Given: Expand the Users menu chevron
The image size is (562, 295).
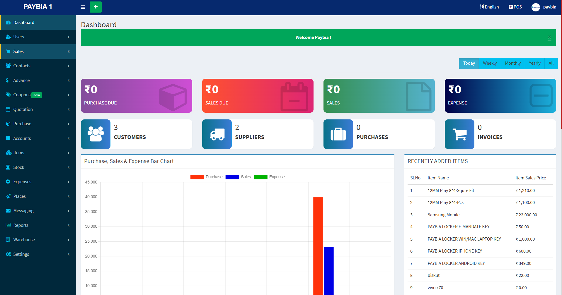Looking at the screenshot, I should pyautogui.click(x=69, y=37).
